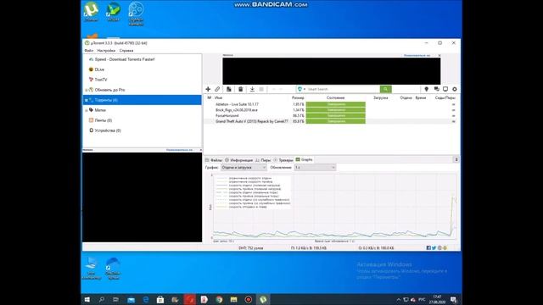The height and width of the screenshot is (305, 543).
Task: Click the Brick_Rigs green progress bar
Action: pos(336,110)
